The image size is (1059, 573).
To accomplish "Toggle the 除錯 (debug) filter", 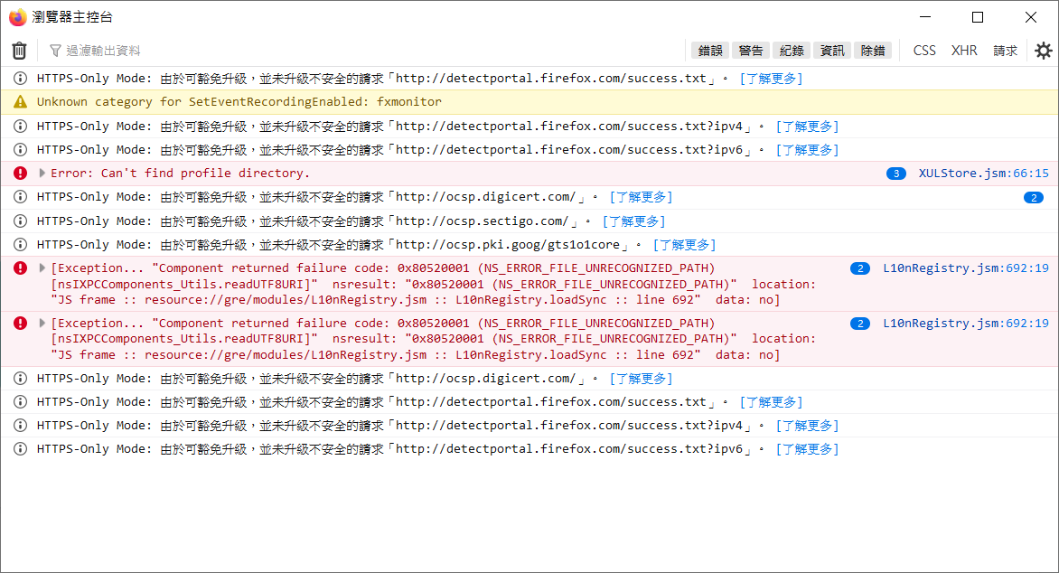I will (873, 51).
